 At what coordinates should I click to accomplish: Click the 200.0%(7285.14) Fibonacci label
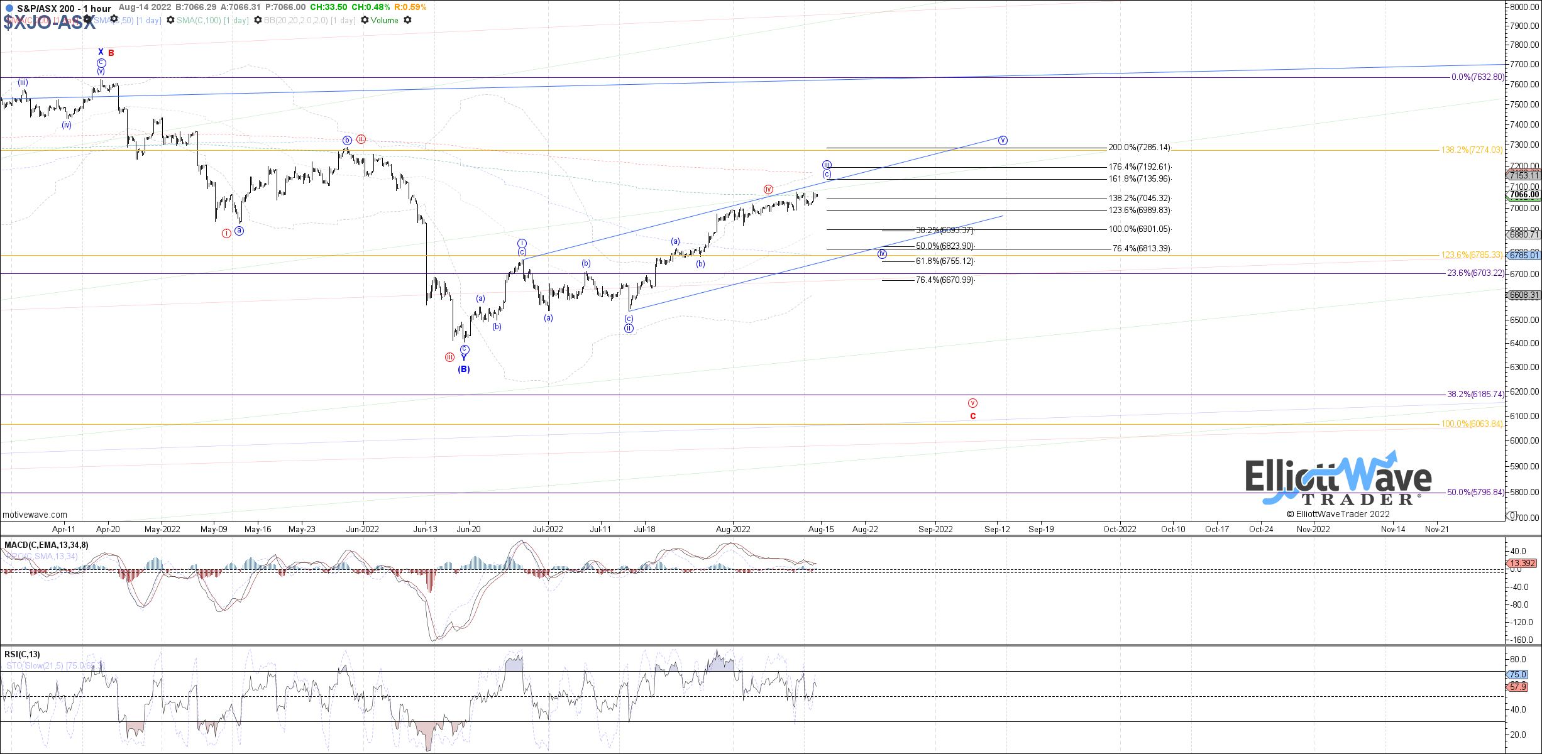point(1139,147)
